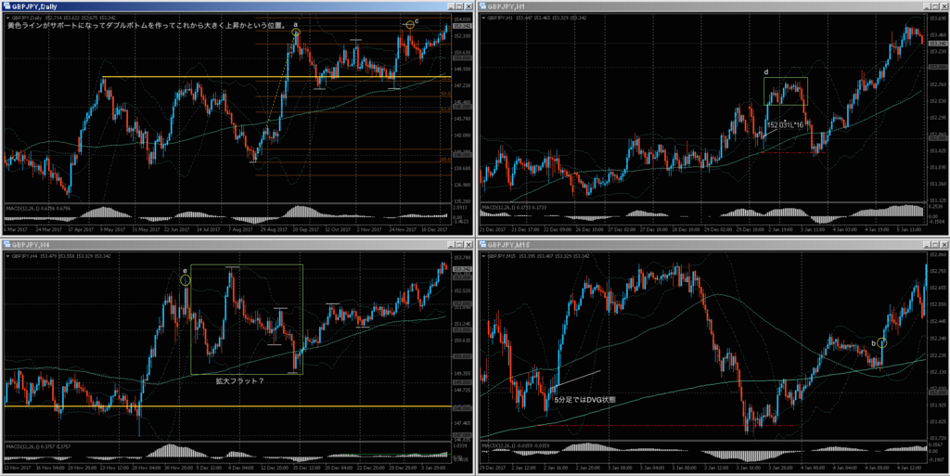The width and height of the screenshot is (950, 476).
Task: Click the 153.342 current price tag on H4 chart
Action: click(x=462, y=269)
